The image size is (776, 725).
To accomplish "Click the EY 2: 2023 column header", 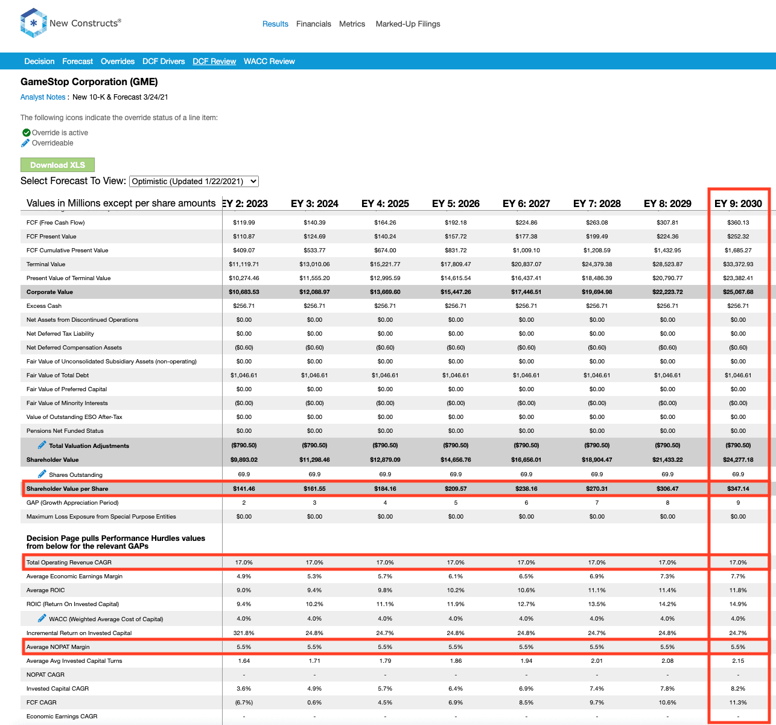I will pos(245,203).
